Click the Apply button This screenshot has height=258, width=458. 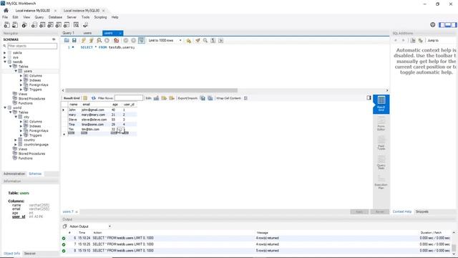coord(359,212)
